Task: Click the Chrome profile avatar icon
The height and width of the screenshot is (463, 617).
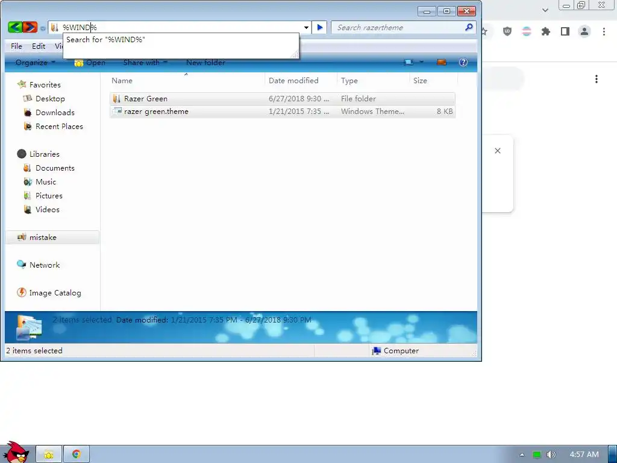Action: coord(584,31)
